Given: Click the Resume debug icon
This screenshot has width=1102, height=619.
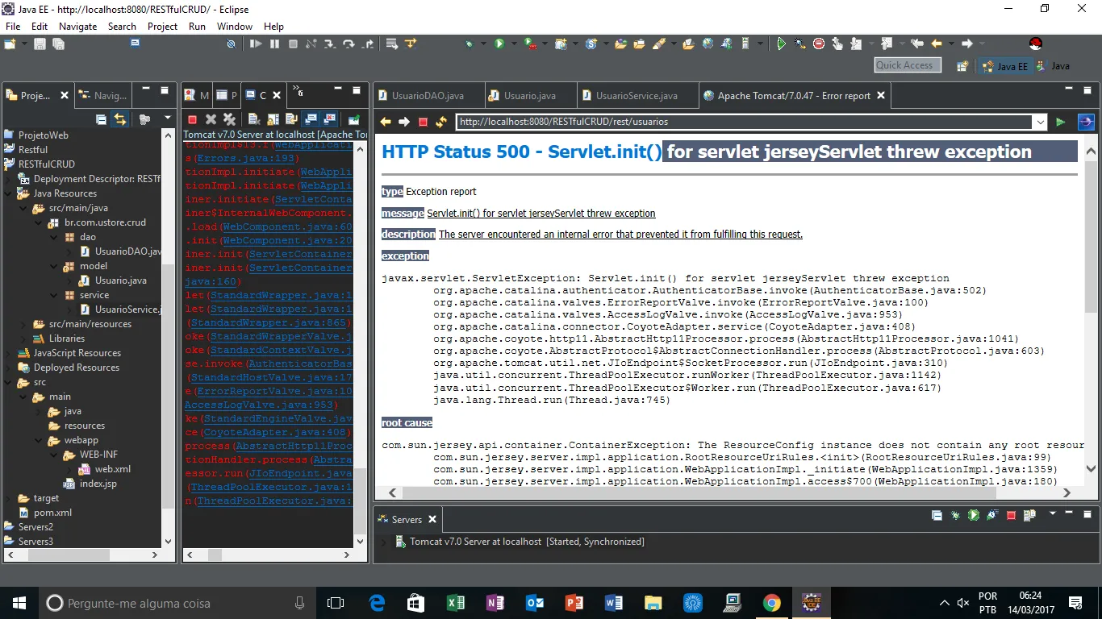Looking at the screenshot, I should tap(256, 44).
